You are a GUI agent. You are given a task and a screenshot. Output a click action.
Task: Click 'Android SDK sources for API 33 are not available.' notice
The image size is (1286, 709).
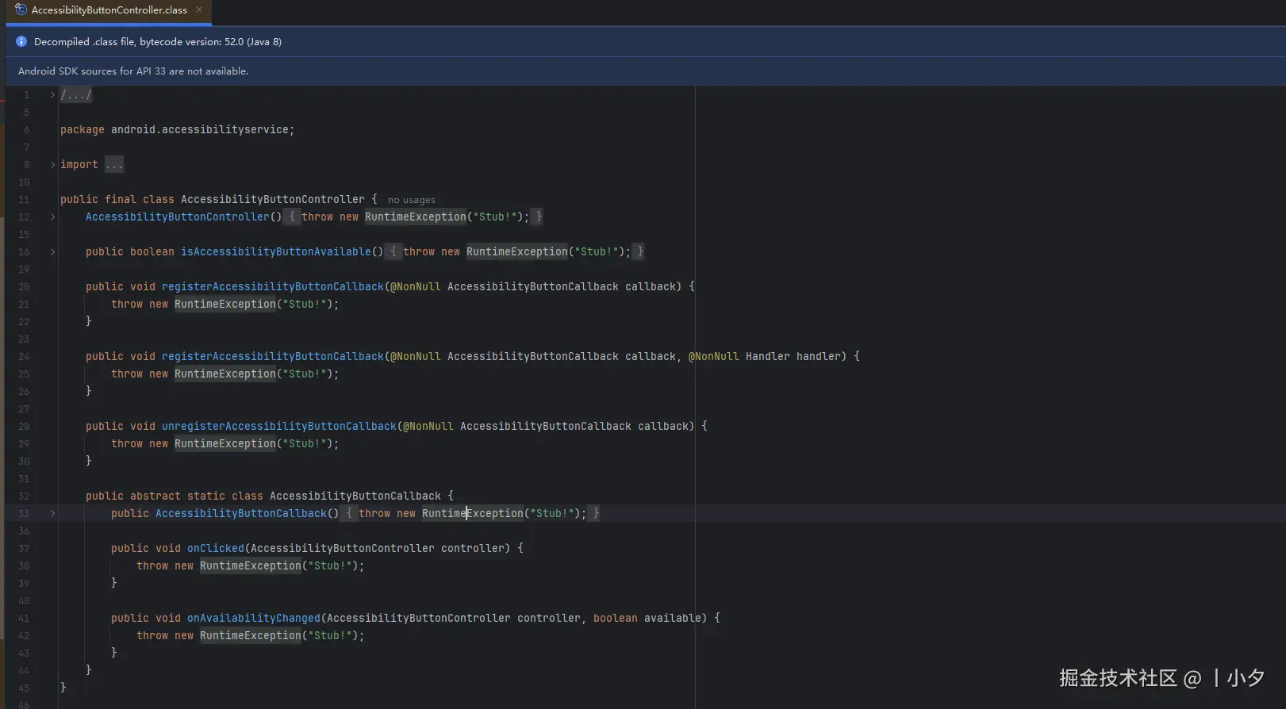133,71
